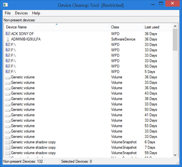The height and width of the screenshot is (167, 182).
Task: Click the ACK SONY OF device icon
Action: (x=8, y=33)
